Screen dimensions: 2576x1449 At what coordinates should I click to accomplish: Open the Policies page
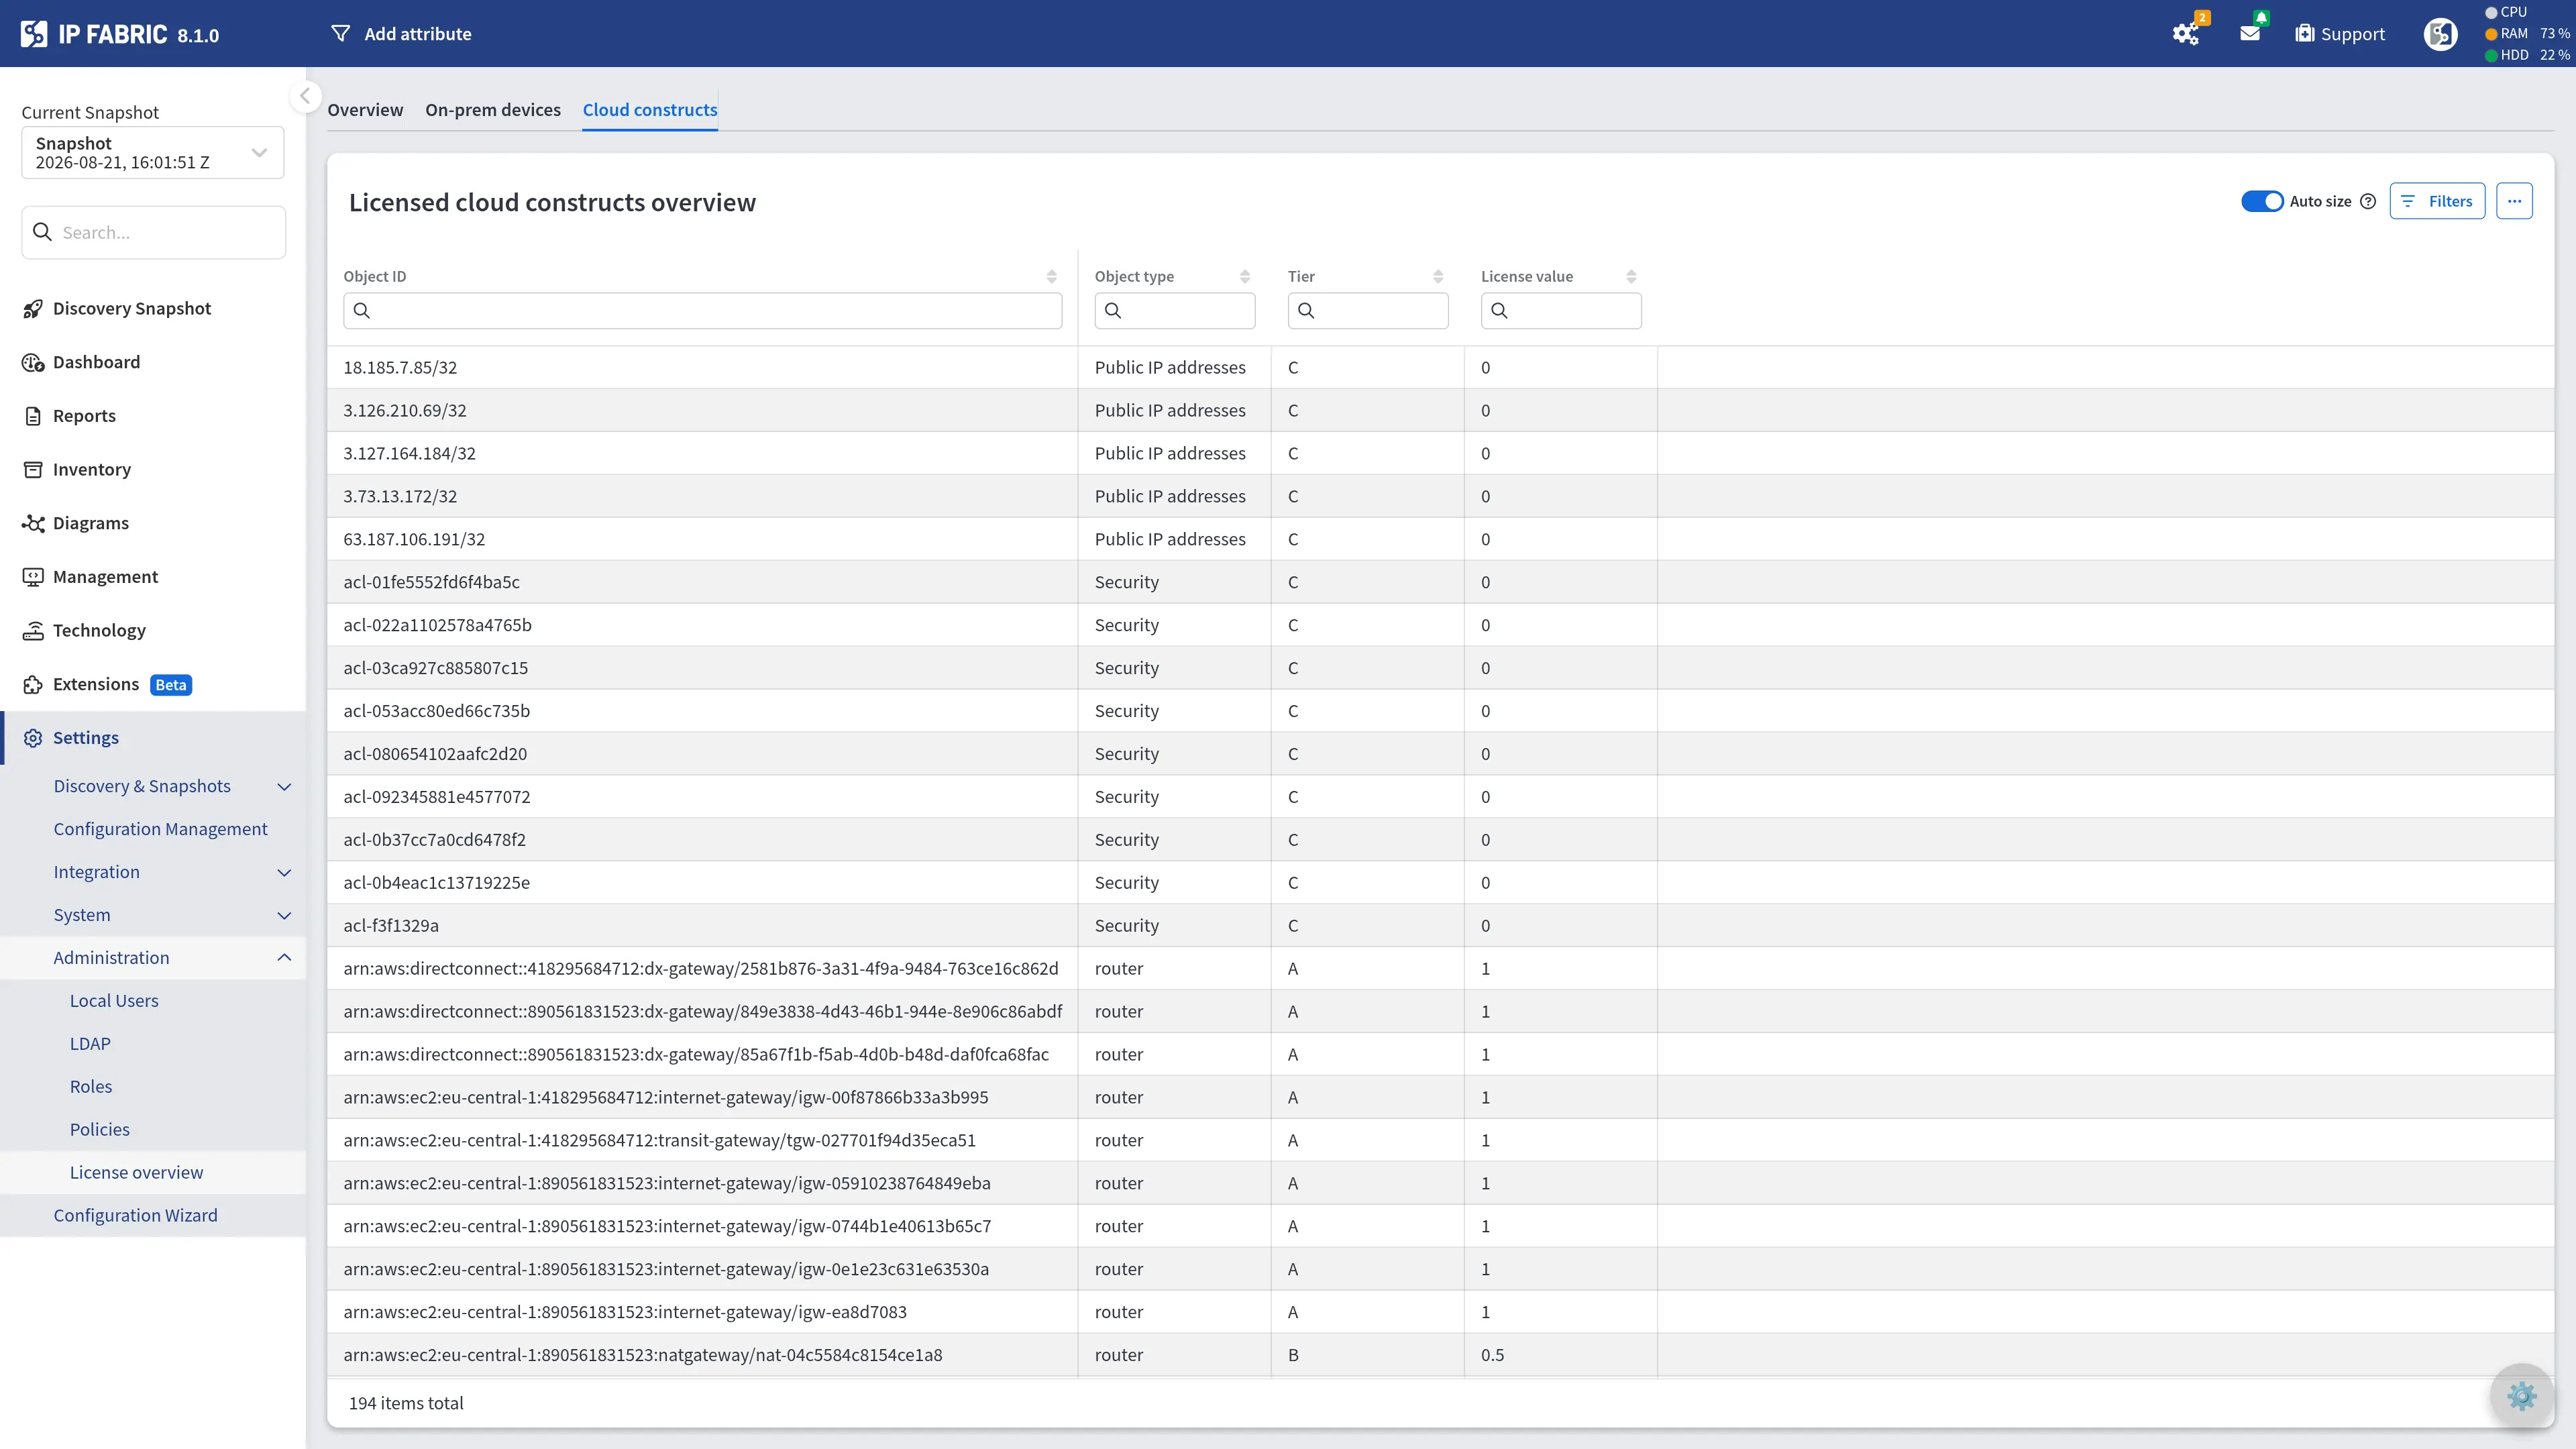tap(100, 1130)
